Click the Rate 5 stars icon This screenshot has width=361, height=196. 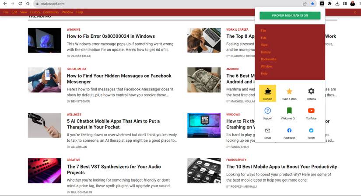pyautogui.click(x=289, y=91)
